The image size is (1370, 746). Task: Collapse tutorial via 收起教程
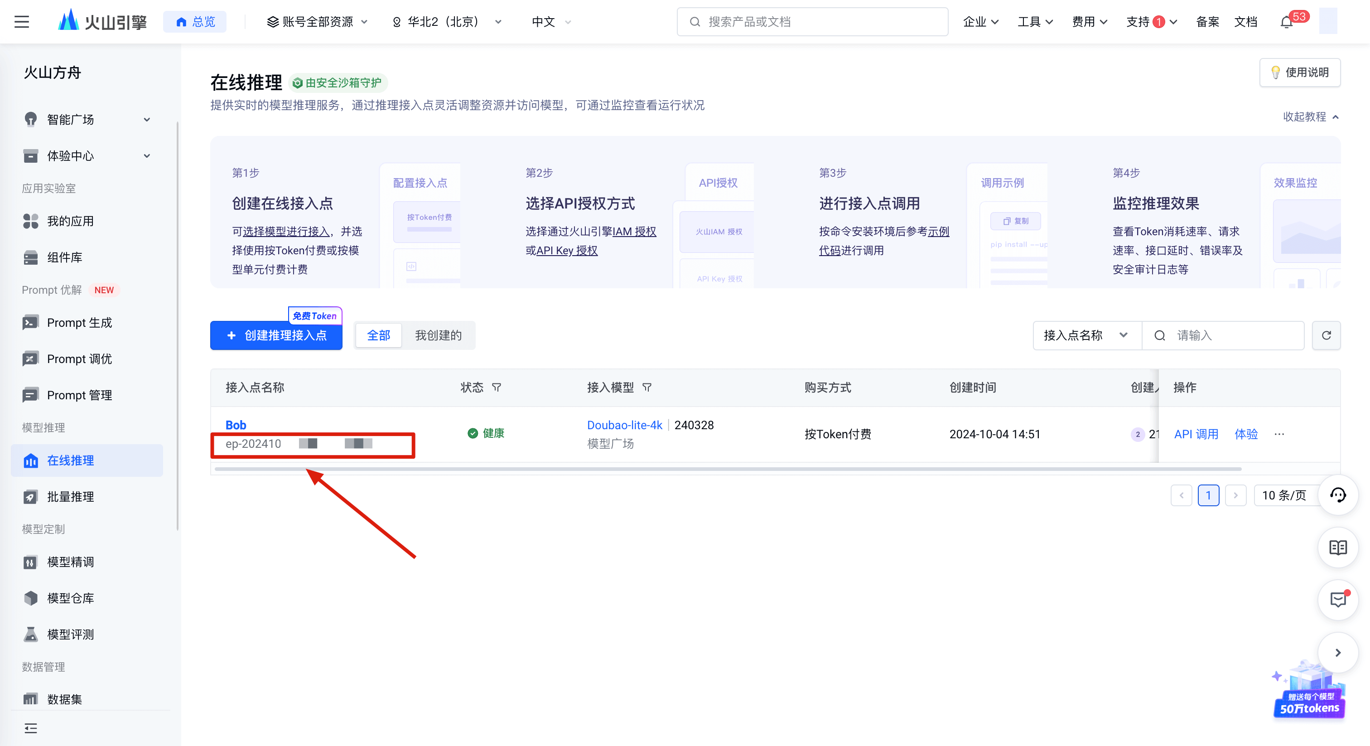pos(1311,116)
